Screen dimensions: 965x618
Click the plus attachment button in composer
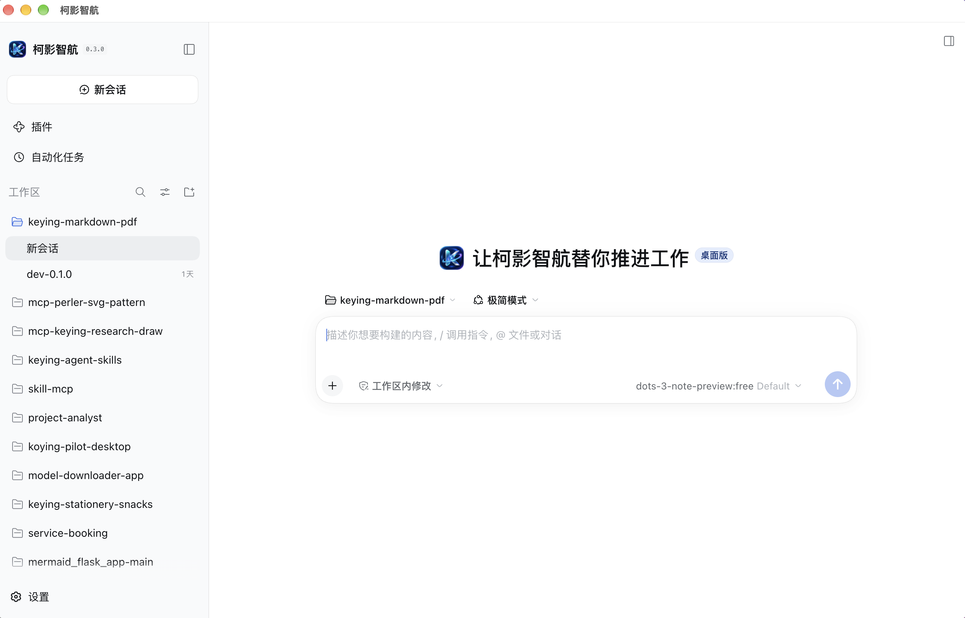pos(332,386)
